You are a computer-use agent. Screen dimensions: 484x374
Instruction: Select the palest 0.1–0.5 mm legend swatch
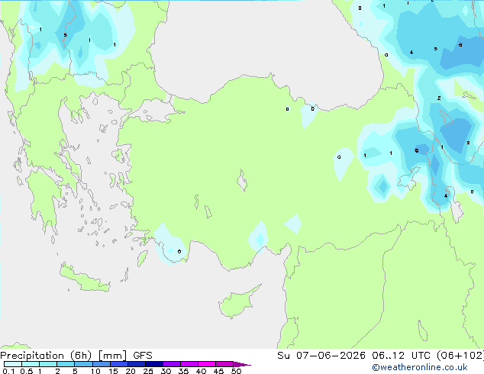click(13, 364)
